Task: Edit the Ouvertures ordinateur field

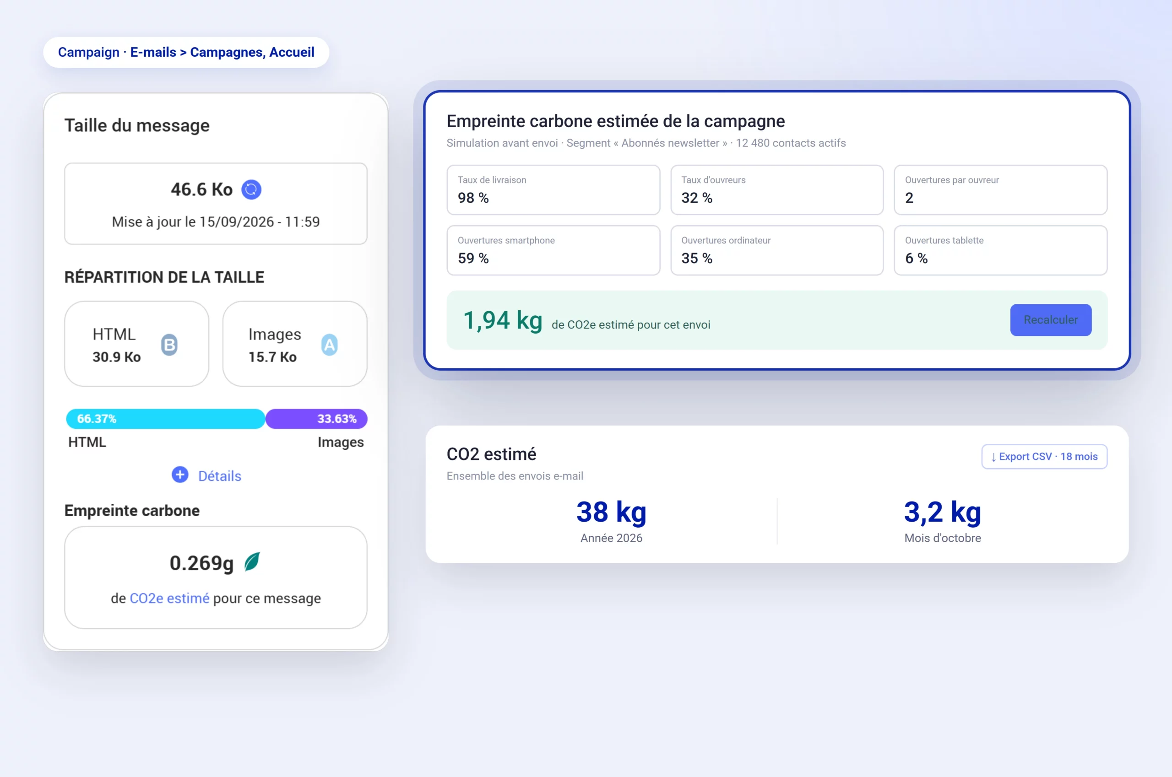Action: (777, 250)
